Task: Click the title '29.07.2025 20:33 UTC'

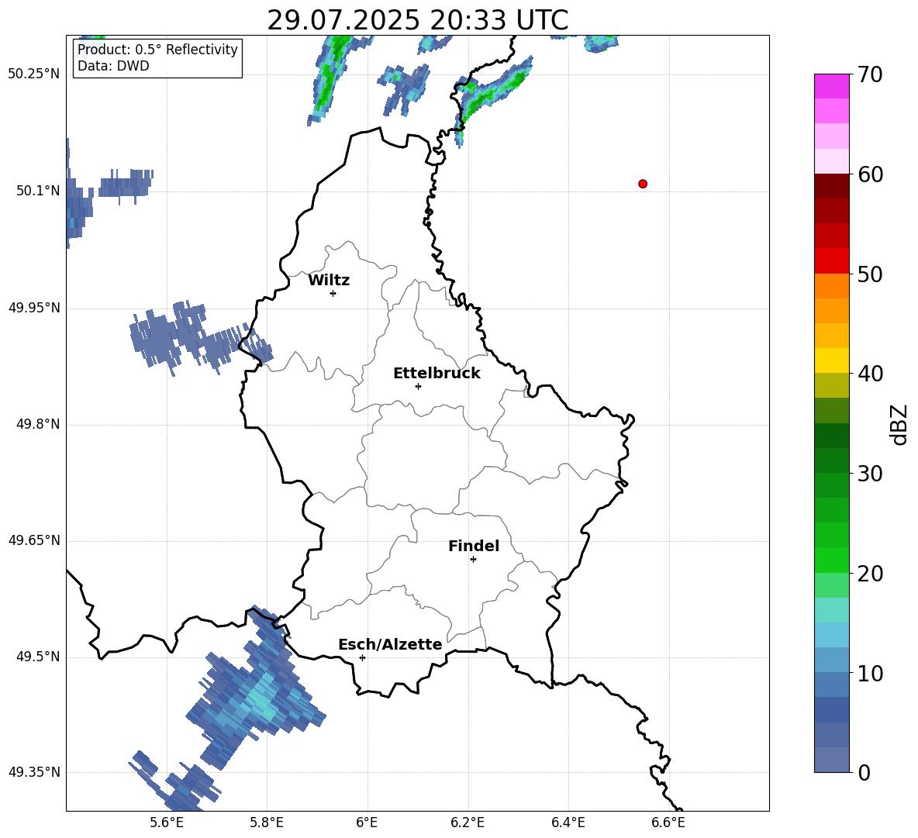Action: pos(417,20)
